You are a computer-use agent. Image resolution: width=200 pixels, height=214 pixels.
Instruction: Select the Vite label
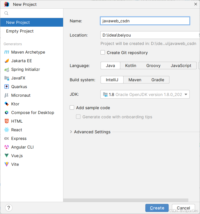(15, 164)
